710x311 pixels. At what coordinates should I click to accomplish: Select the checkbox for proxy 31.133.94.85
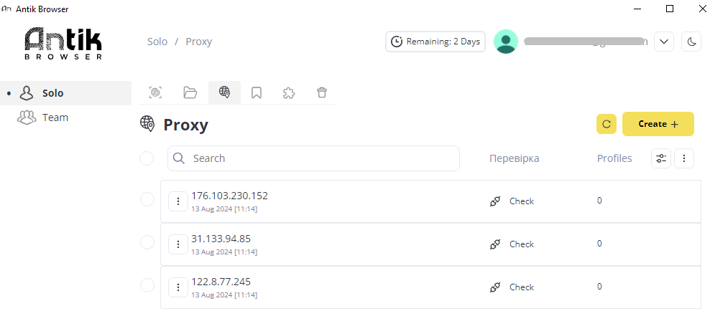[x=147, y=242]
